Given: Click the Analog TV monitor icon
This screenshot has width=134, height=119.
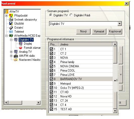Looking at the screenshot, I should pyautogui.click(x=16, y=52).
